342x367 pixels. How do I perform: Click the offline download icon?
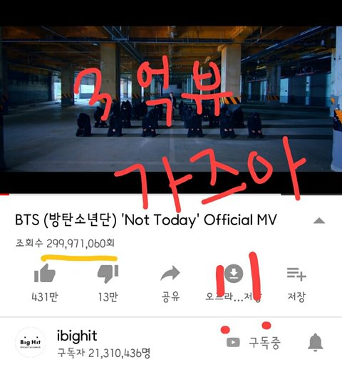[x=234, y=274]
